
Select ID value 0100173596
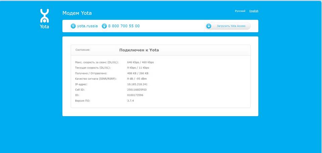(x=135, y=95)
